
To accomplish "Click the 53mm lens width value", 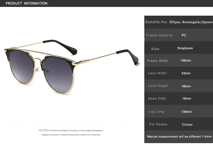I will click(186, 73).
